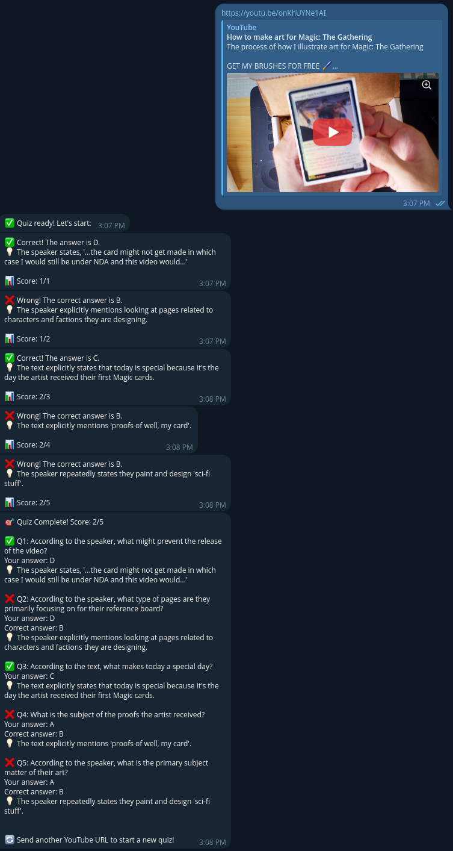Click the read receipt double-check icon

[x=440, y=204]
